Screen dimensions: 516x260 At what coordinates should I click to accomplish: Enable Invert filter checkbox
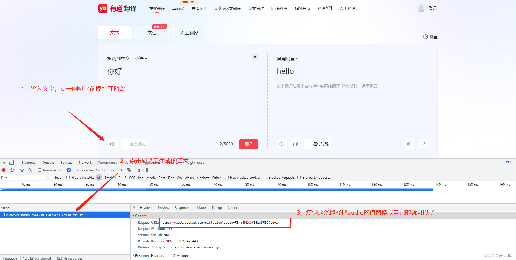click(x=52, y=177)
